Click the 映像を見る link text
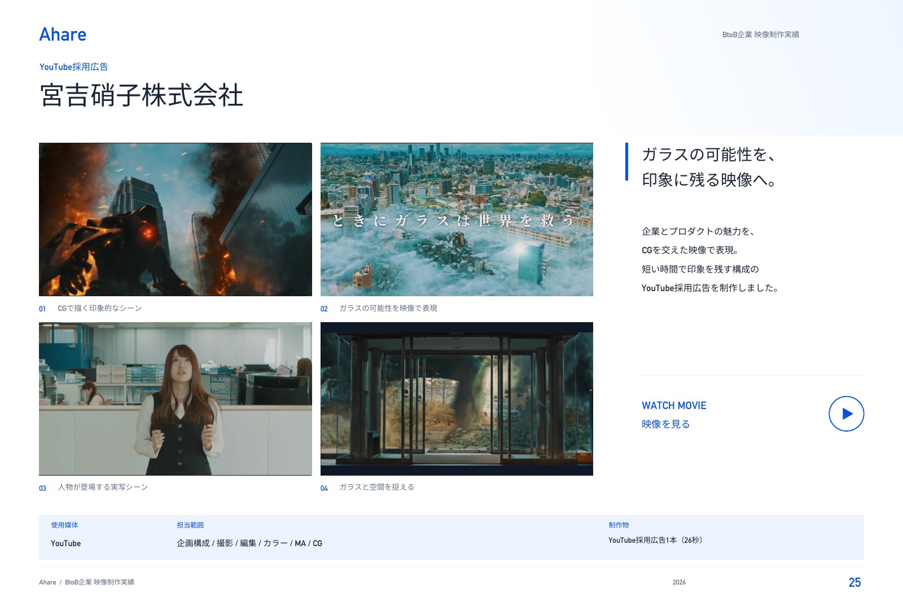903x602 pixels. 665,424
